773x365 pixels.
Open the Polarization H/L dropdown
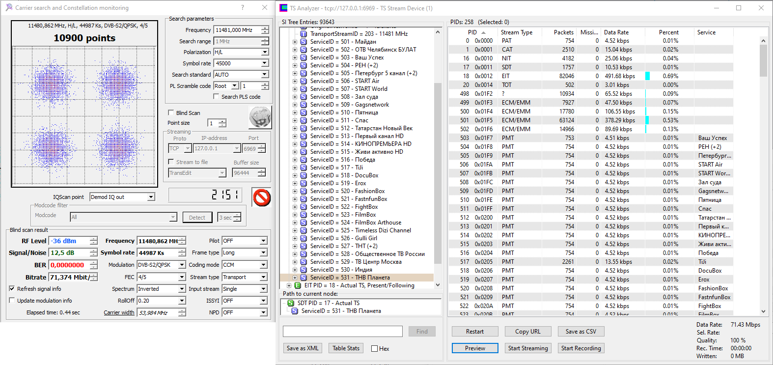(265, 52)
